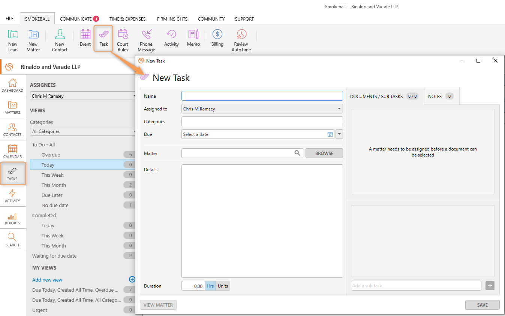The width and height of the screenshot is (505, 316).
Task: Click into the task Name field
Action: [262, 96]
